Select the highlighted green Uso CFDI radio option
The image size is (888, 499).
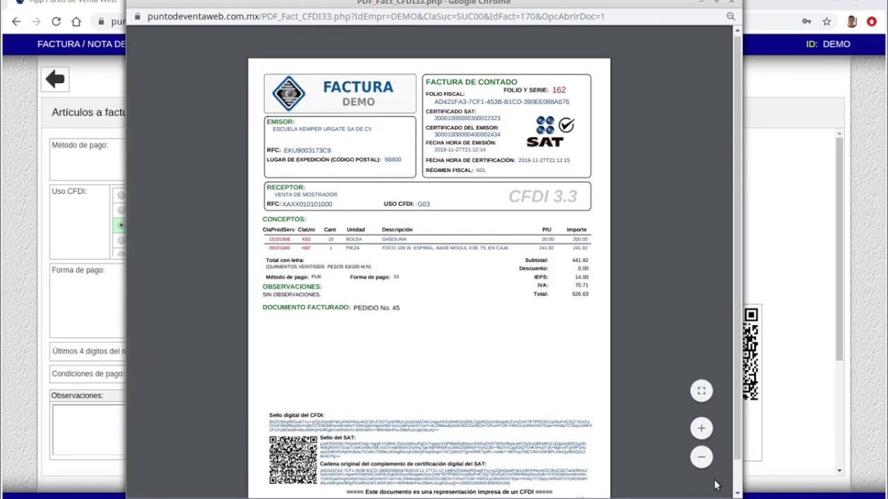point(121,225)
